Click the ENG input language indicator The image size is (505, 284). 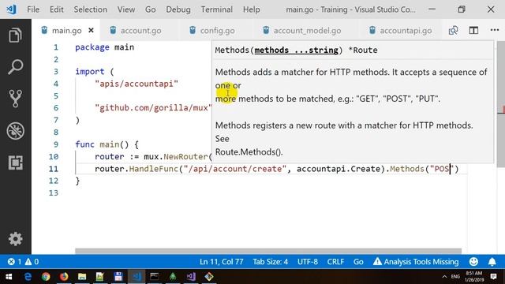(x=455, y=277)
